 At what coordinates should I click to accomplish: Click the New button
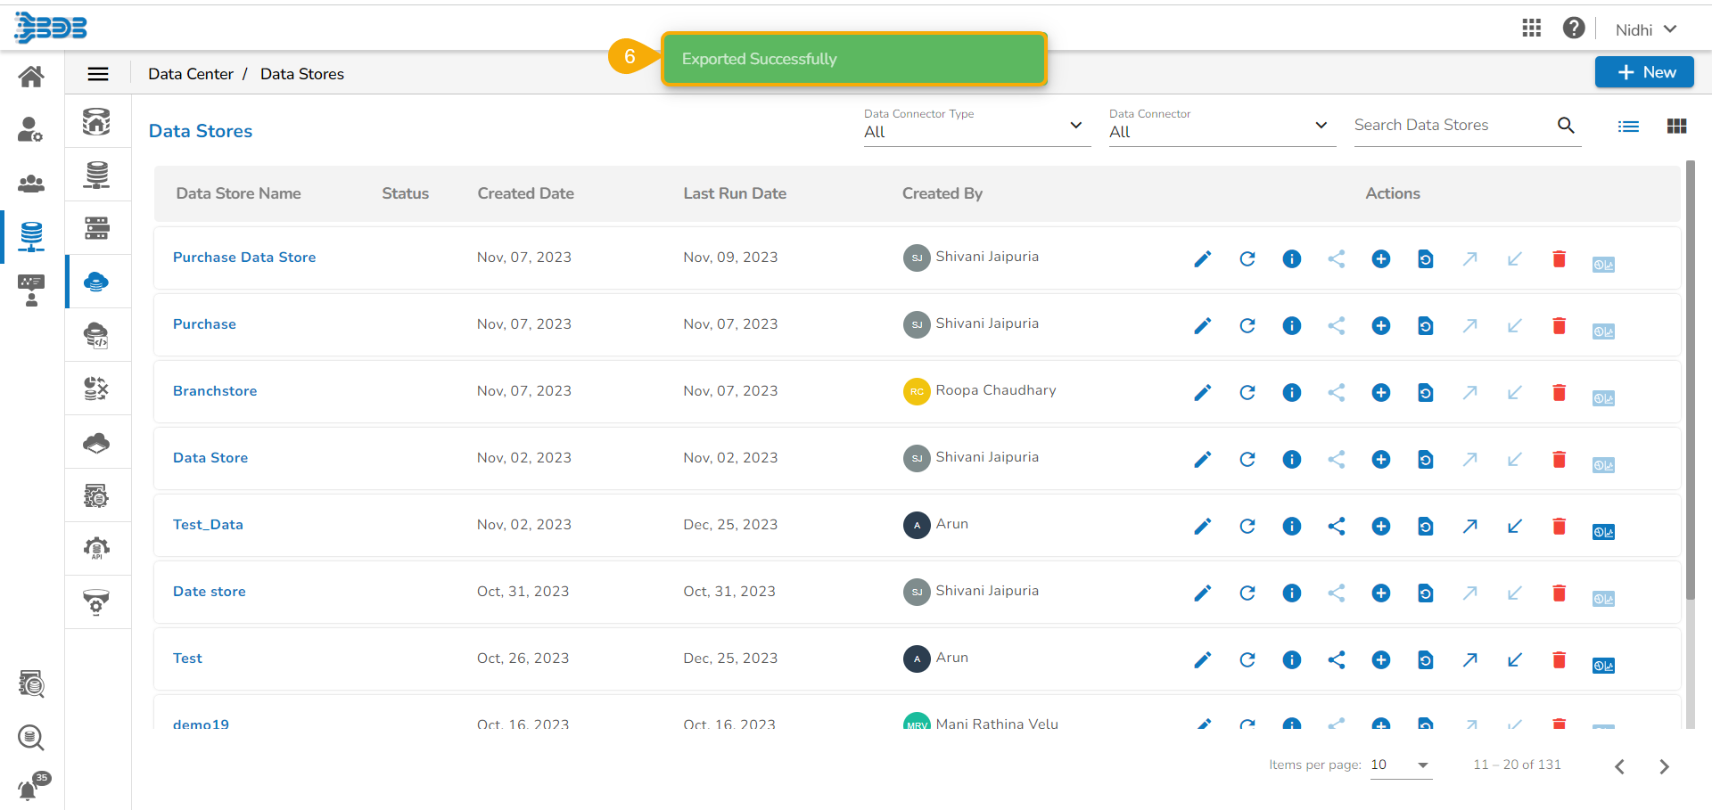1644,72
